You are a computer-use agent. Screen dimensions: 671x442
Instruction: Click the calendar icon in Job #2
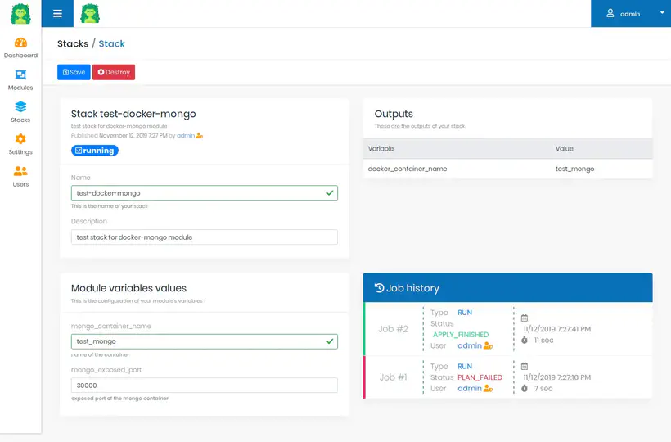[x=525, y=318]
